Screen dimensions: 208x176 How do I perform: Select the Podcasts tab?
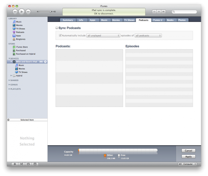144,20
